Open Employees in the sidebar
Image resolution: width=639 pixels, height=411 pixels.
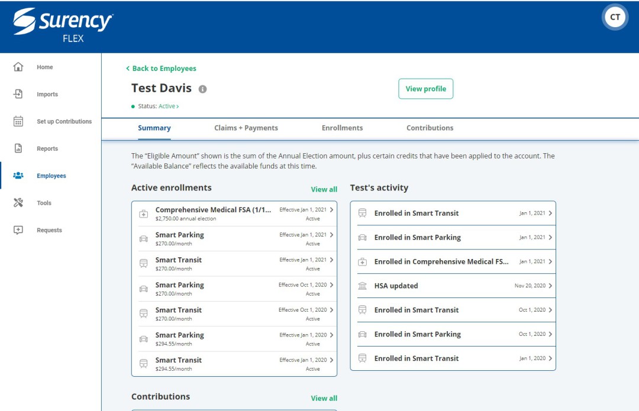(51, 176)
